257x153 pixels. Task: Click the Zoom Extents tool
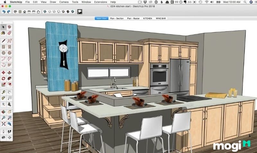point(4,124)
